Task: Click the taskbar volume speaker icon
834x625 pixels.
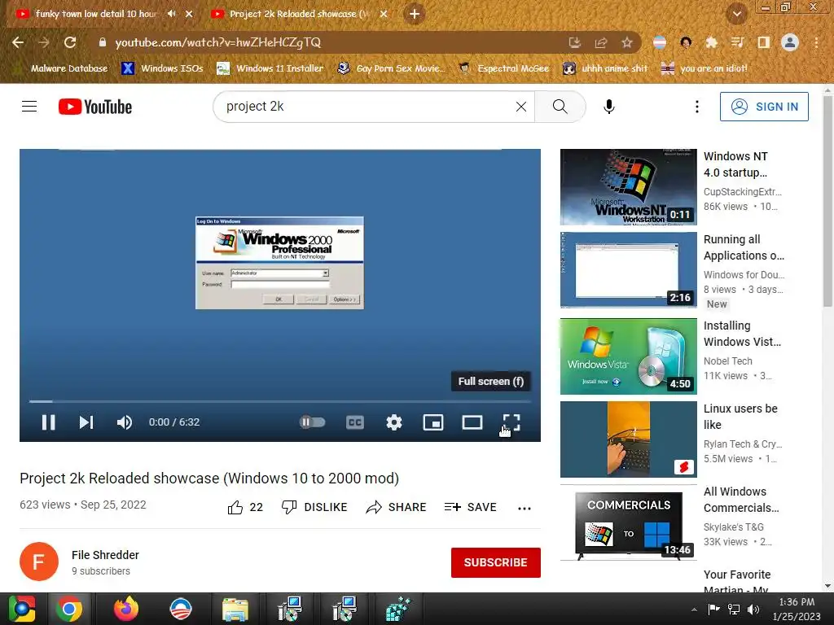Action: click(x=753, y=610)
